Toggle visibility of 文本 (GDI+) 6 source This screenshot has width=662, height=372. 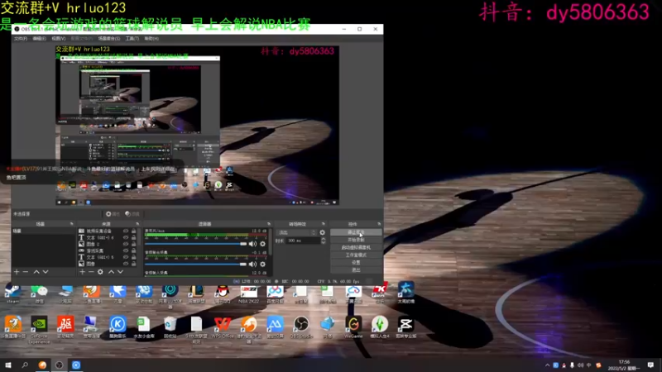126,237
